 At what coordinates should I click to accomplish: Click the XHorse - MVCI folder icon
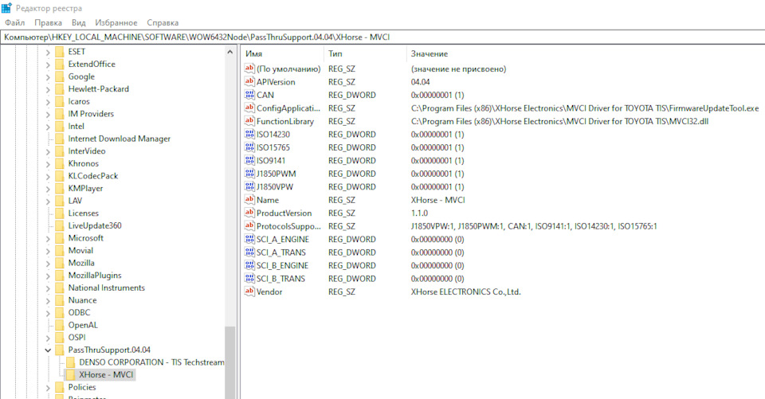click(x=70, y=374)
